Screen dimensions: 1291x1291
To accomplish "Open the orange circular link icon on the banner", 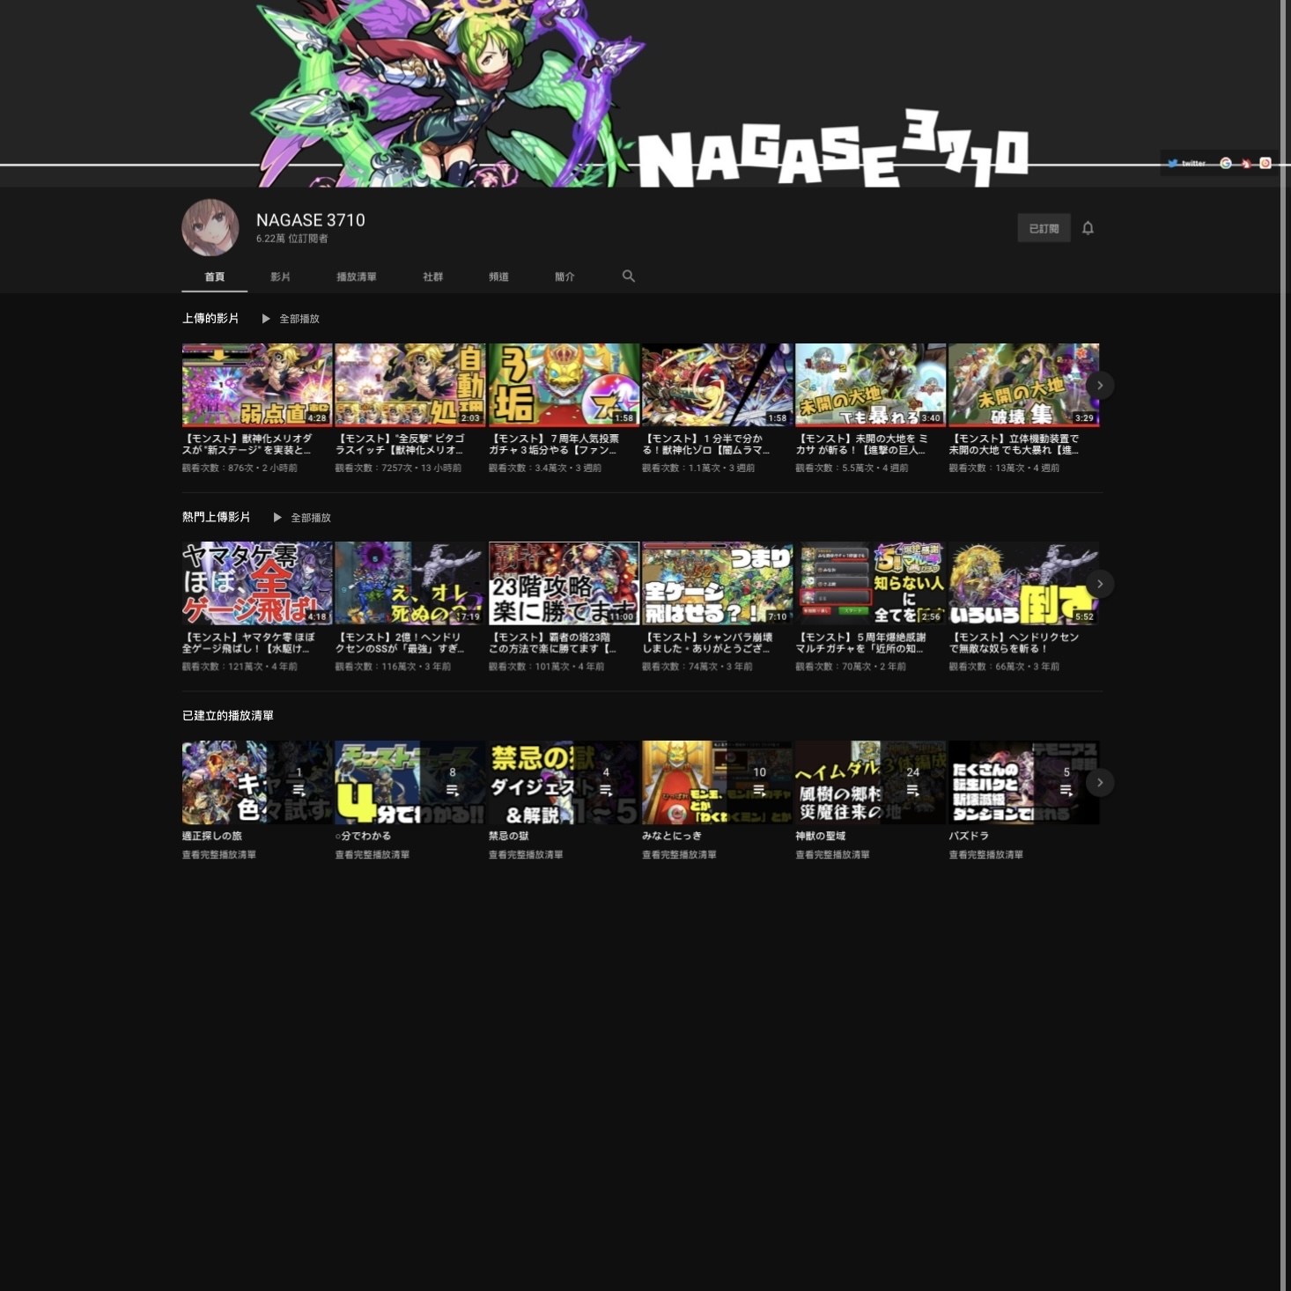I will tap(1265, 163).
